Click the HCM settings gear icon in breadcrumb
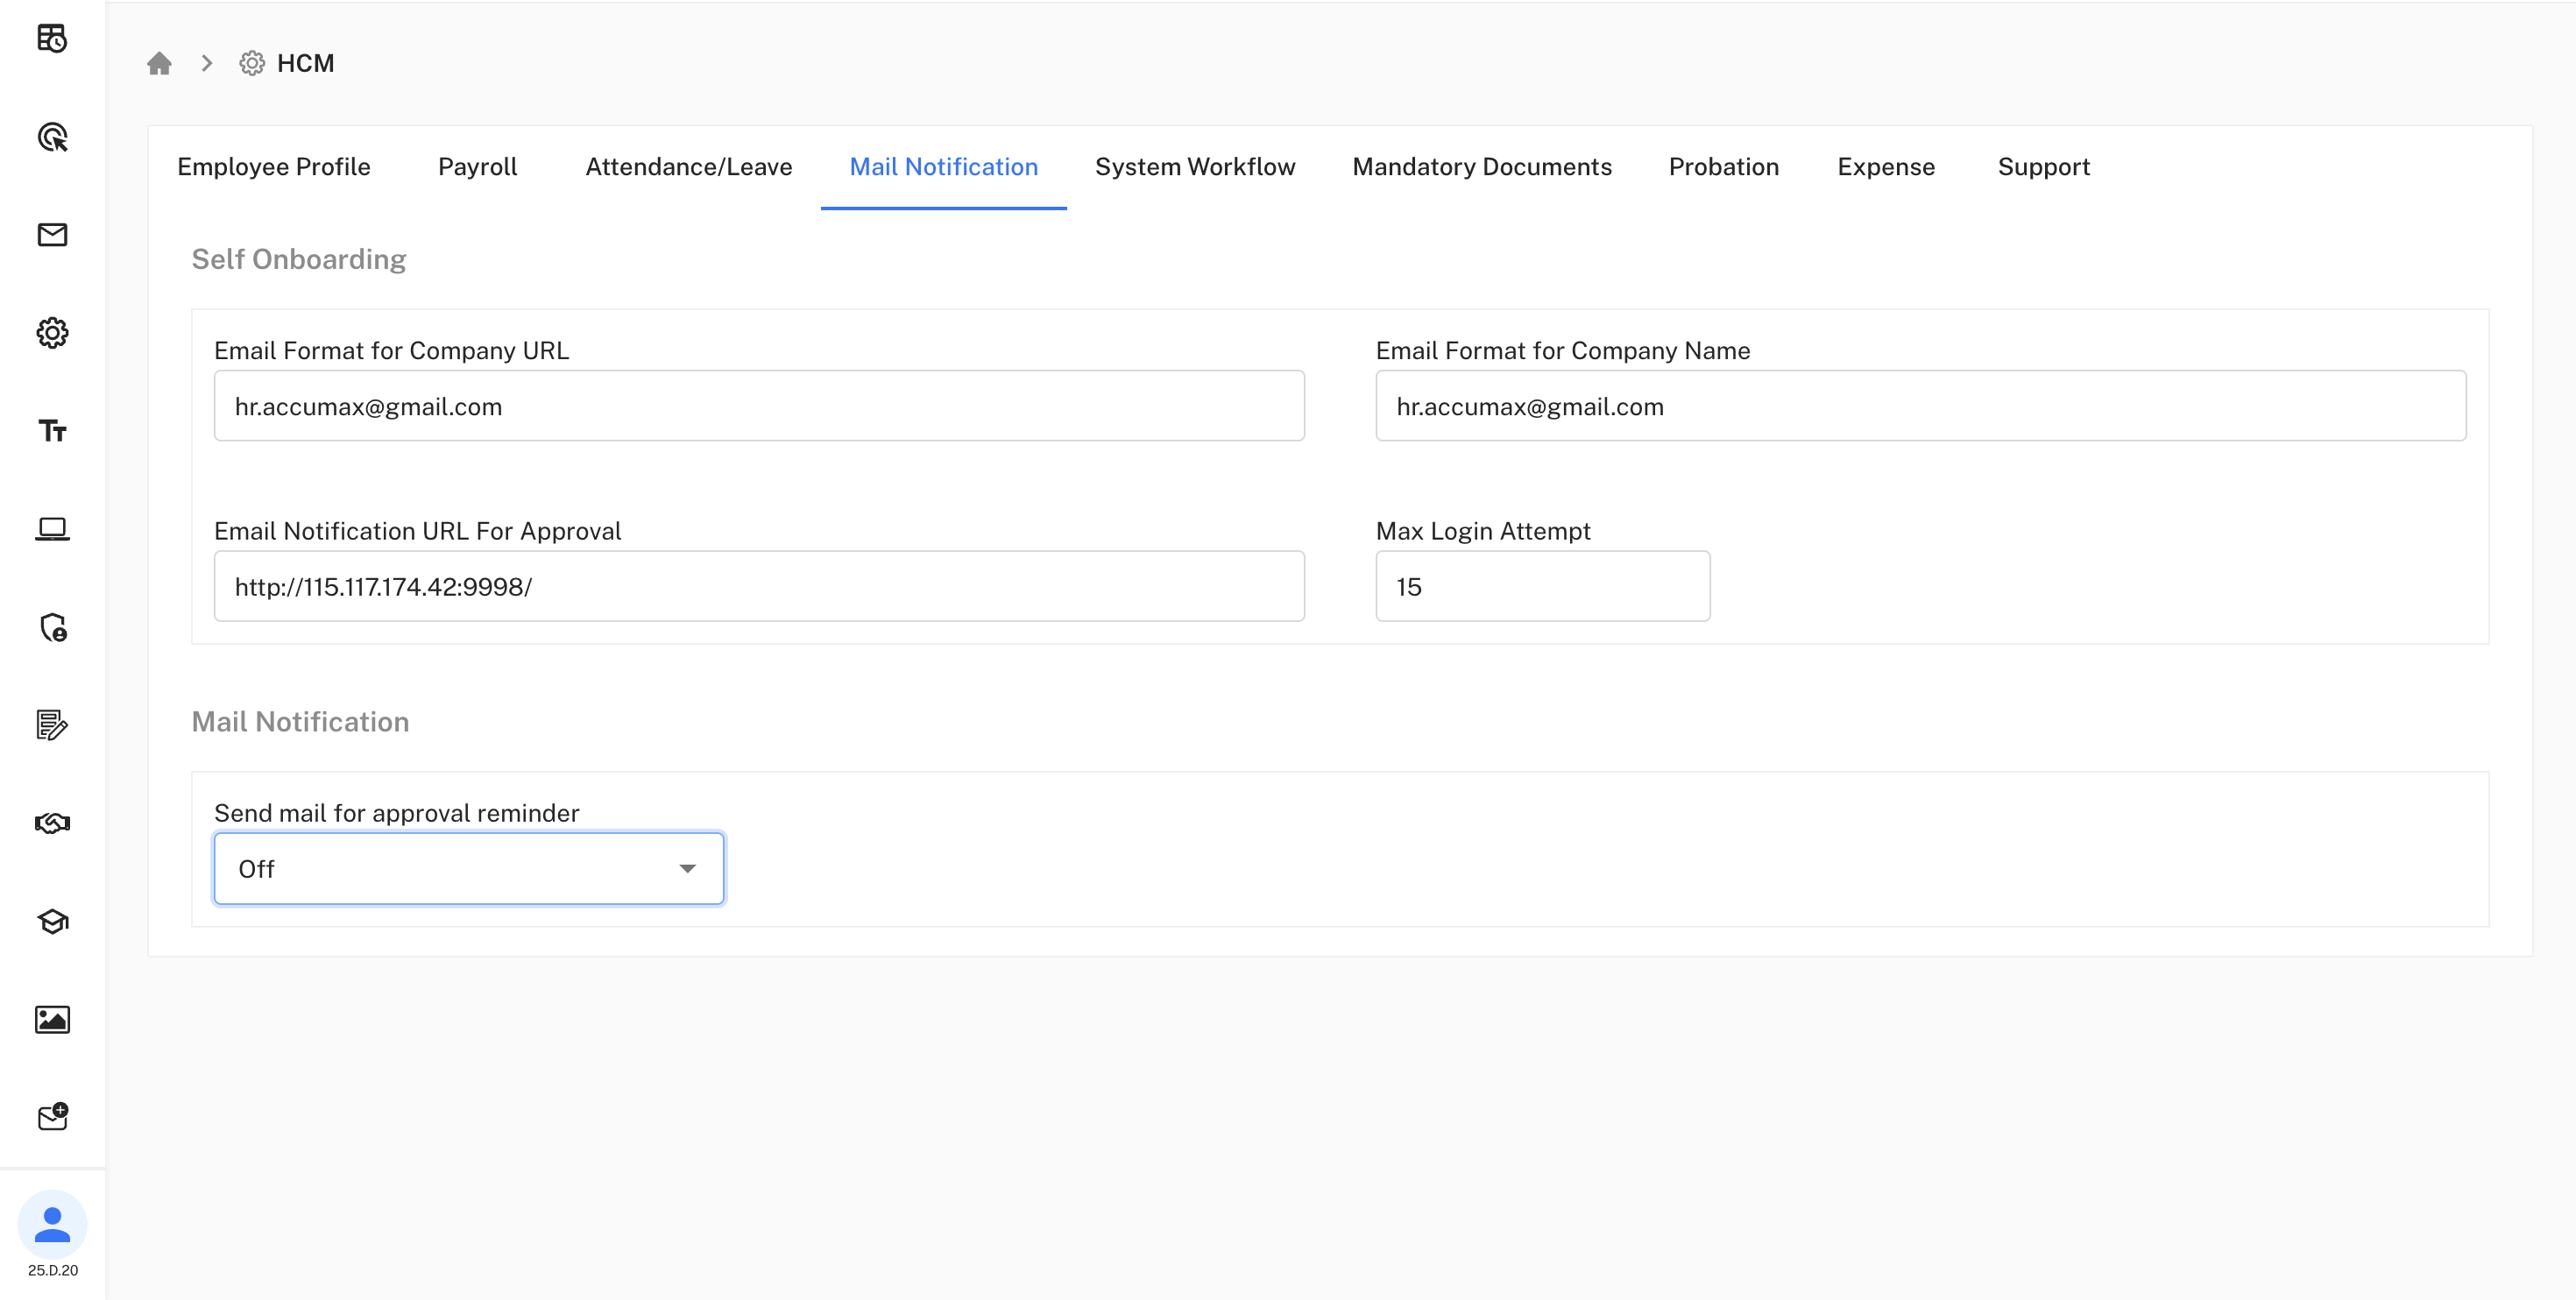This screenshot has width=2576, height=1300. coord(251,62)
